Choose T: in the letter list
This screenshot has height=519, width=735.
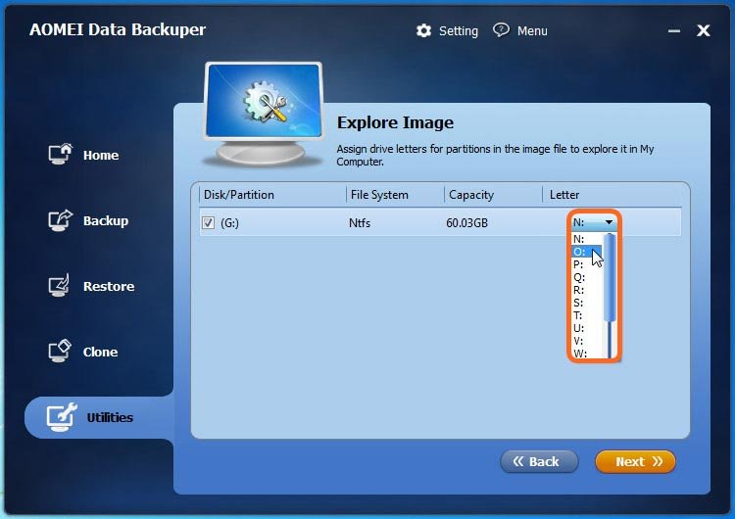click(x=586, y=315)
